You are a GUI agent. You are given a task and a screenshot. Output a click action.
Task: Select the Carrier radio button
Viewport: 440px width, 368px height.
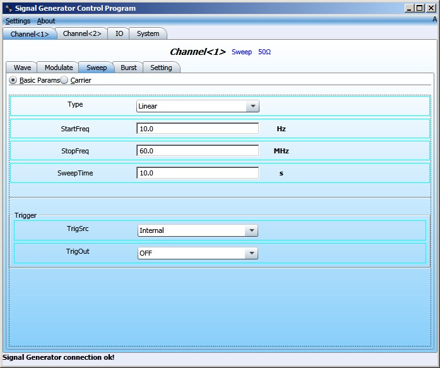[x=64, y=80]
